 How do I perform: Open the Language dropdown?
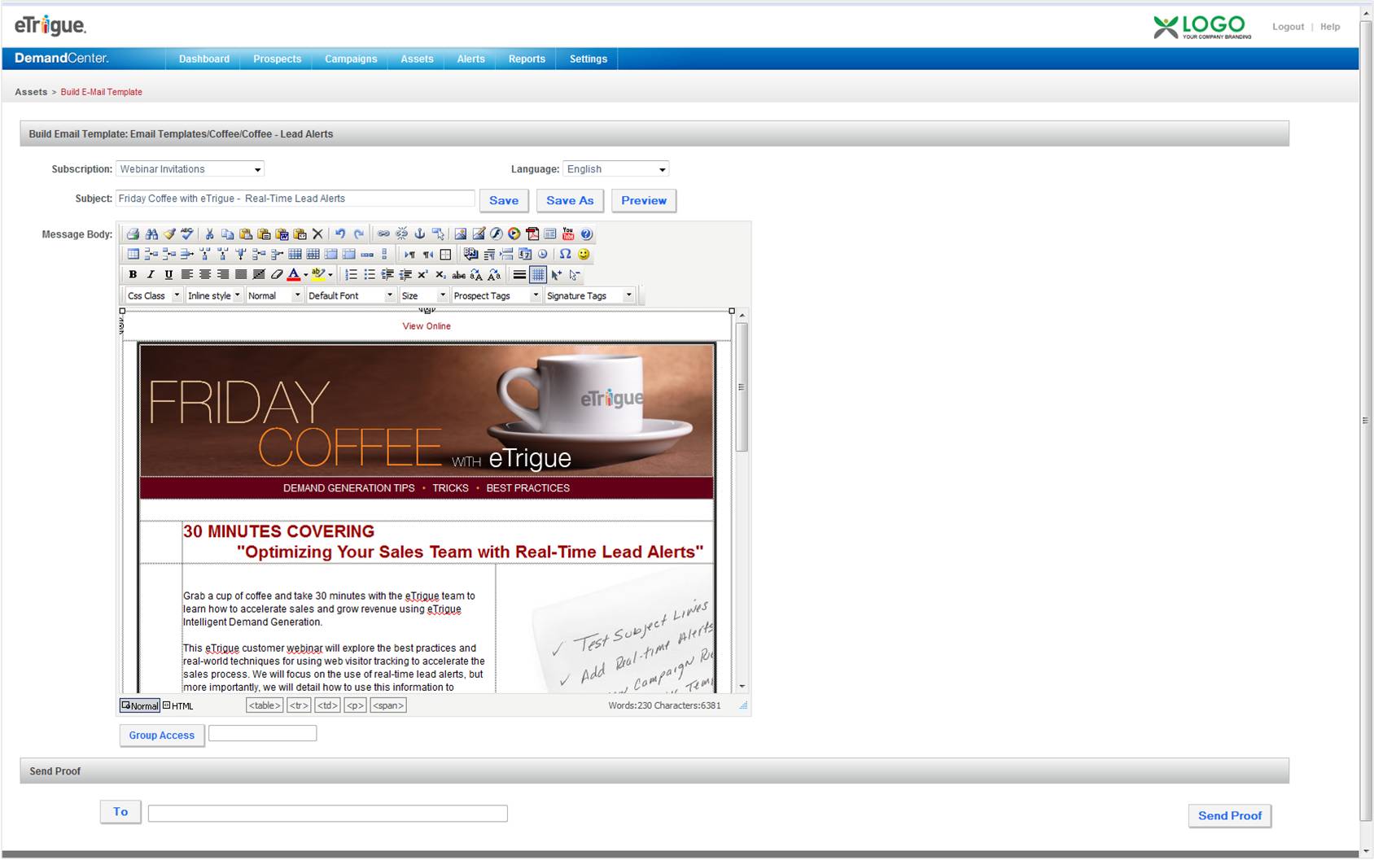615,169
